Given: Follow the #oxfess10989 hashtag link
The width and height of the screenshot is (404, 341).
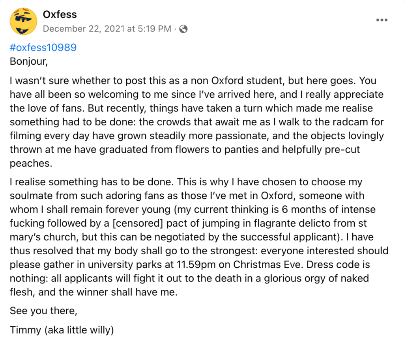Looking at the screenshot, I should [x=43, y=47].
